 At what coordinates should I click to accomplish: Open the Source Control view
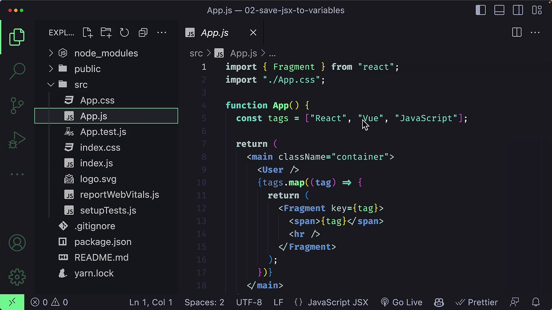pyautogui.click(x=17, y=105)
